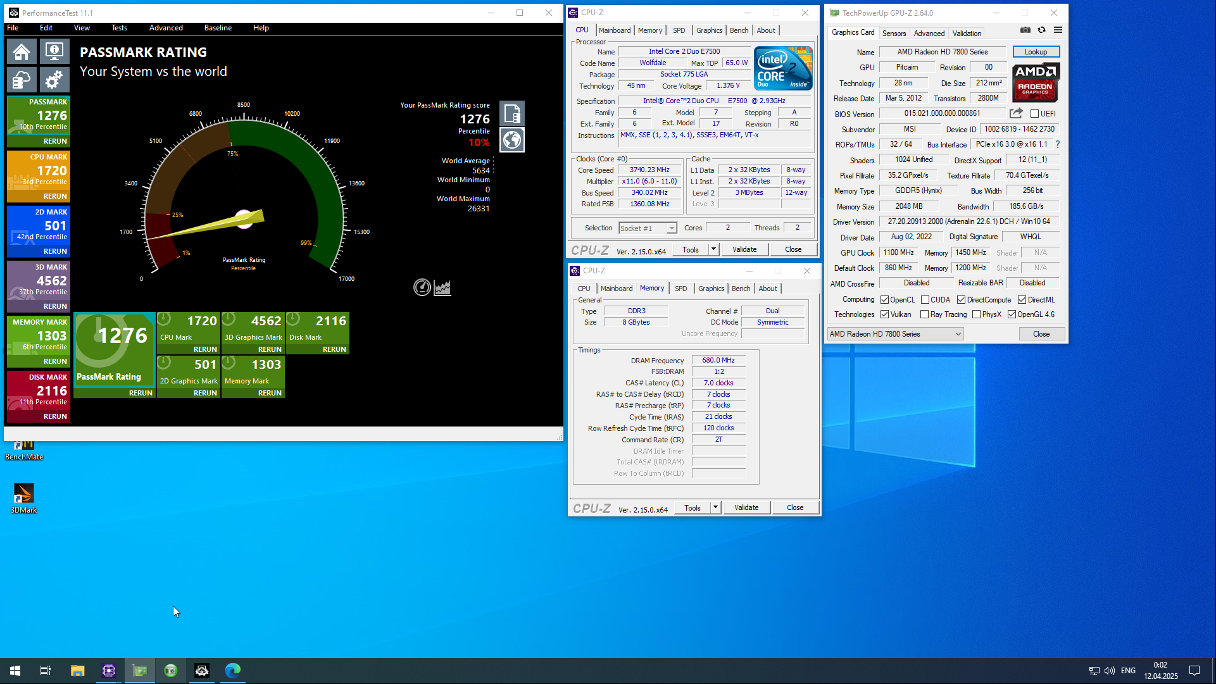The image size is (1216, 684).
Task: Click the network tray icon
Action: click(x=1094, y=671)
